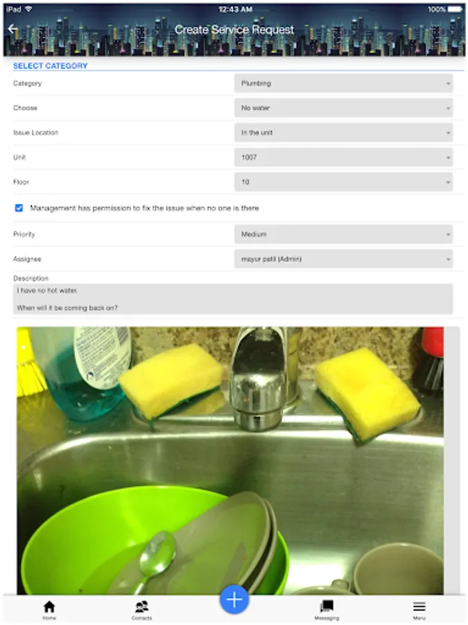Image resolution: width=468 pixels, height=625 pixels.
Task: Tap the back arrow icon
Action: [x=12, y=28]
